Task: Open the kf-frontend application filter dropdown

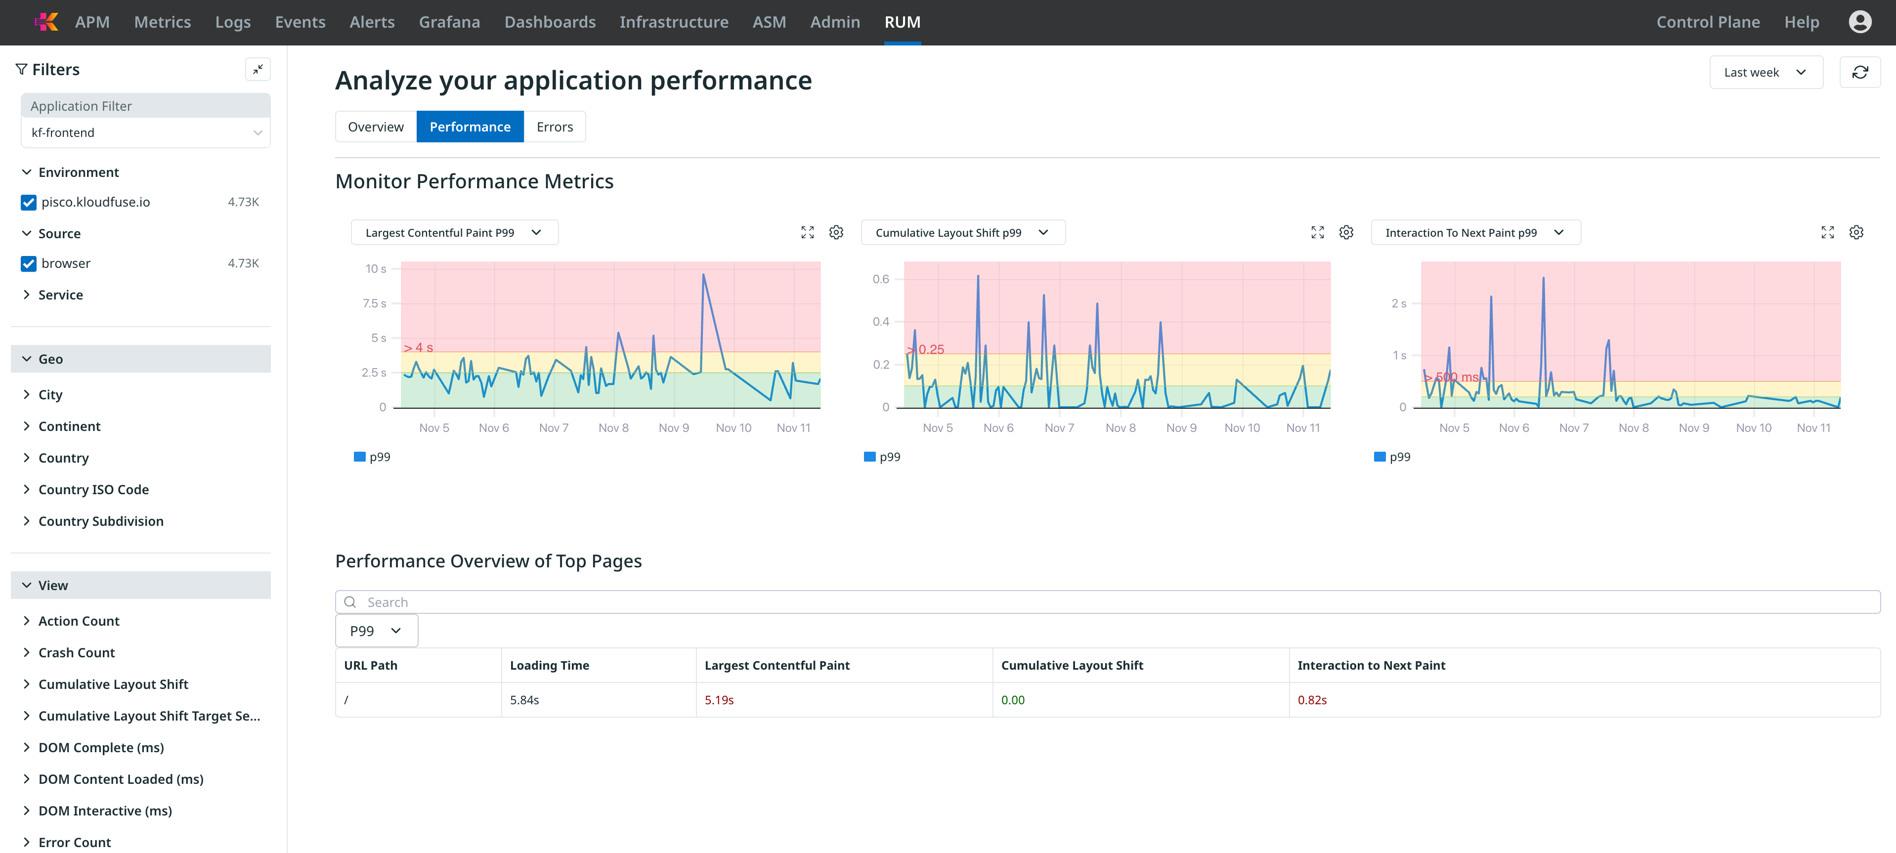Action: (x=145, y=132)
